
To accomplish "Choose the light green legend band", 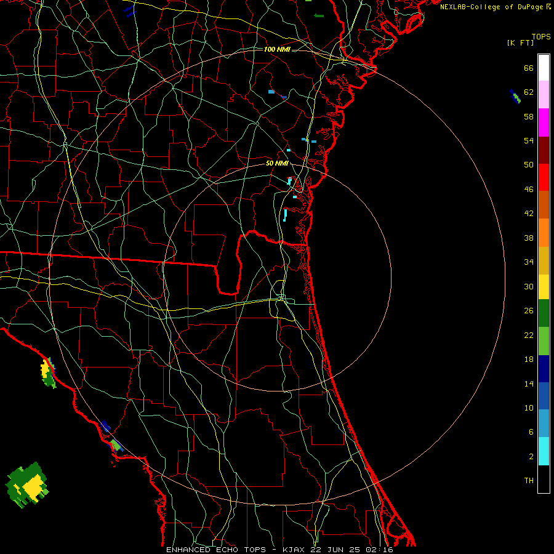I will [x=544, y=341].
